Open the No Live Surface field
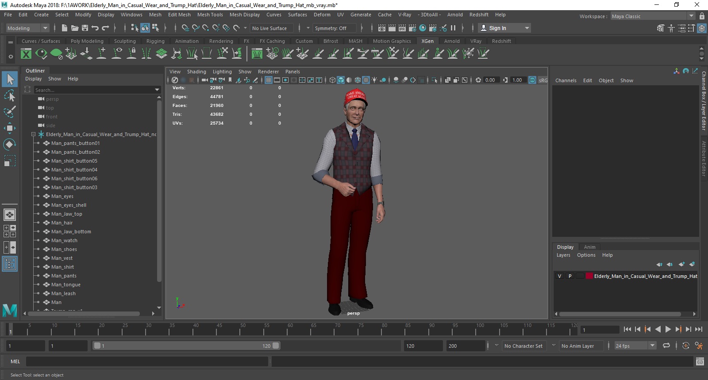 (x=272, y=28)
